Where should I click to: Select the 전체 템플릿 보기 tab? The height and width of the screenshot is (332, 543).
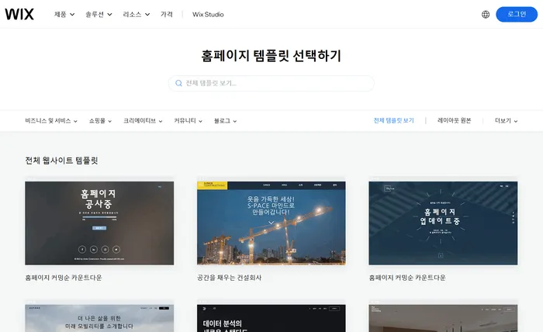[393, 121]
